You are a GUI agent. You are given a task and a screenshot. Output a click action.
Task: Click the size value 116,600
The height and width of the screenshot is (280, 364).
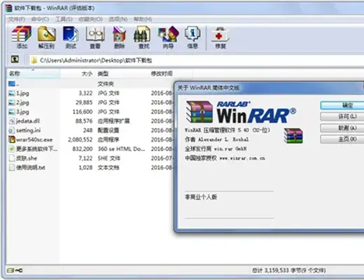click(x=83, y=112)
